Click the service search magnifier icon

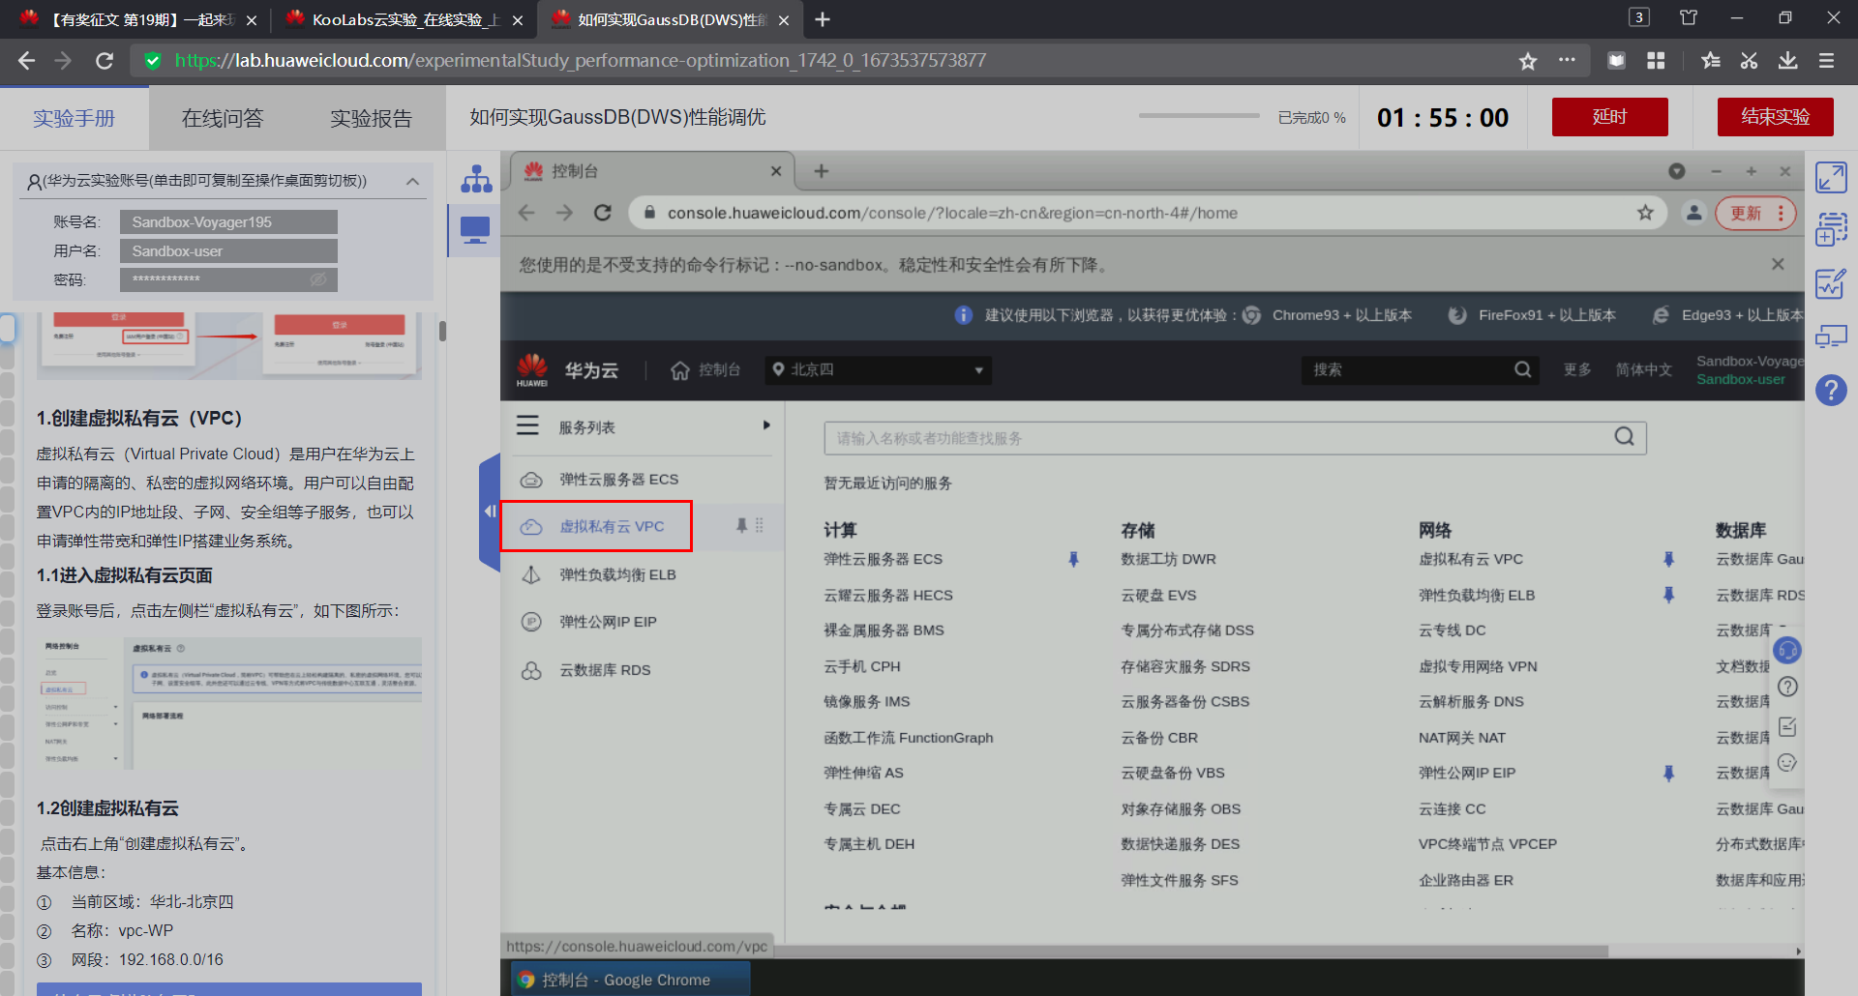tap(1624, 437)
